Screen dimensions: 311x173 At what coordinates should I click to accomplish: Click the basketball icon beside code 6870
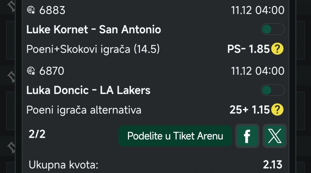(x=31, y=71)
